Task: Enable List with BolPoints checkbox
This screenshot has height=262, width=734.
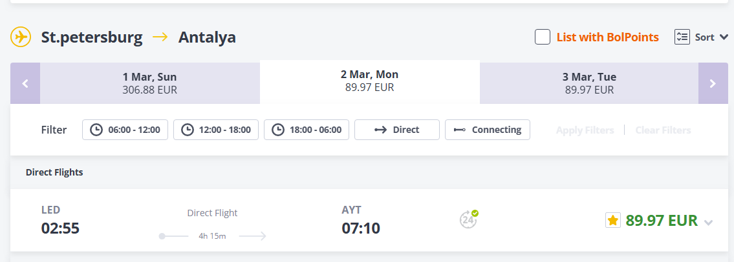Action: tap(543, 37)
